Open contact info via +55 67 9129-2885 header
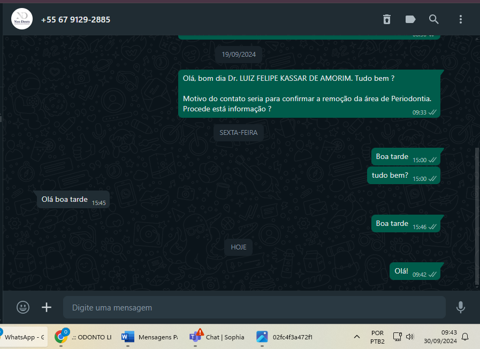The height and width of the screenshot is (349, 480). [x=75, y=20]
